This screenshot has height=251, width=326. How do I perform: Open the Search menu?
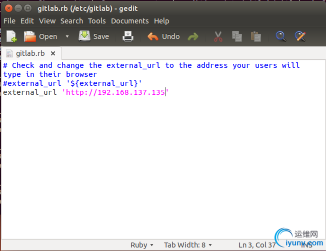click(x=71, y=21)
